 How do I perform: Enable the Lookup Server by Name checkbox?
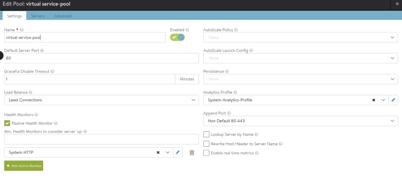pos(206,134)
